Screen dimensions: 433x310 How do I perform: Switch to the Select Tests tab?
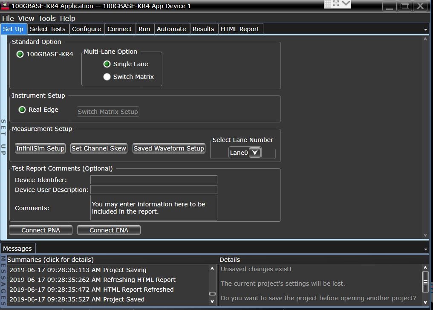coord(48,29)
